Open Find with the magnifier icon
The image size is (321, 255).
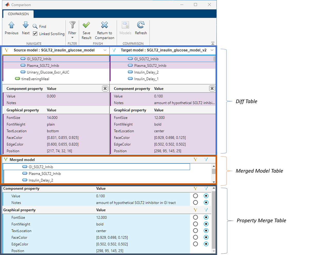coord(35,26)
